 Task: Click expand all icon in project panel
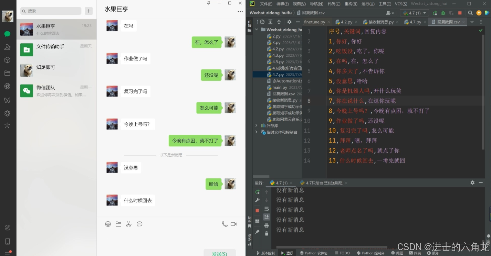(270, 22)
